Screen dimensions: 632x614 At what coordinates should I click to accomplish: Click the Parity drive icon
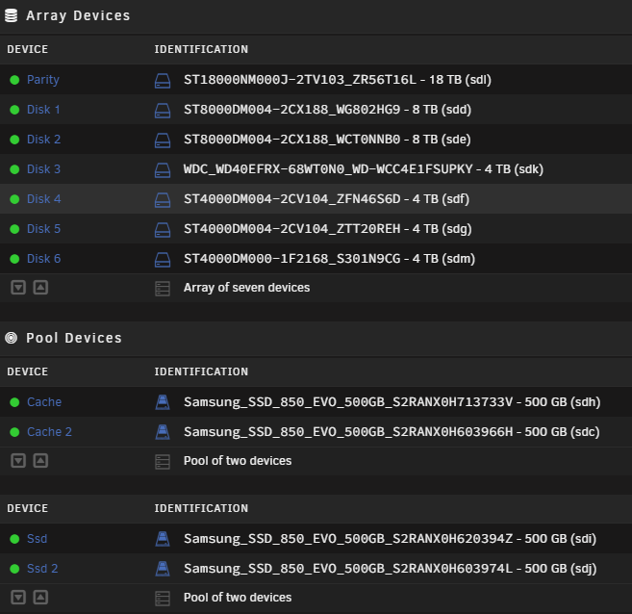coord(163,80)
